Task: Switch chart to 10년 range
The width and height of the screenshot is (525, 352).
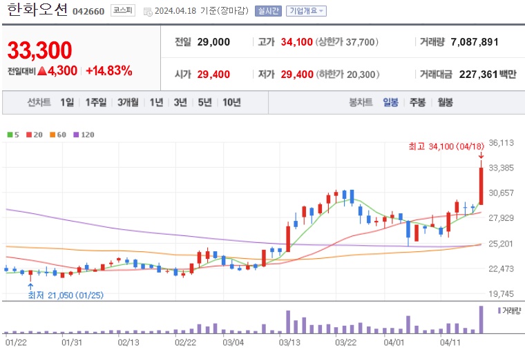Action: coord(231,102)
